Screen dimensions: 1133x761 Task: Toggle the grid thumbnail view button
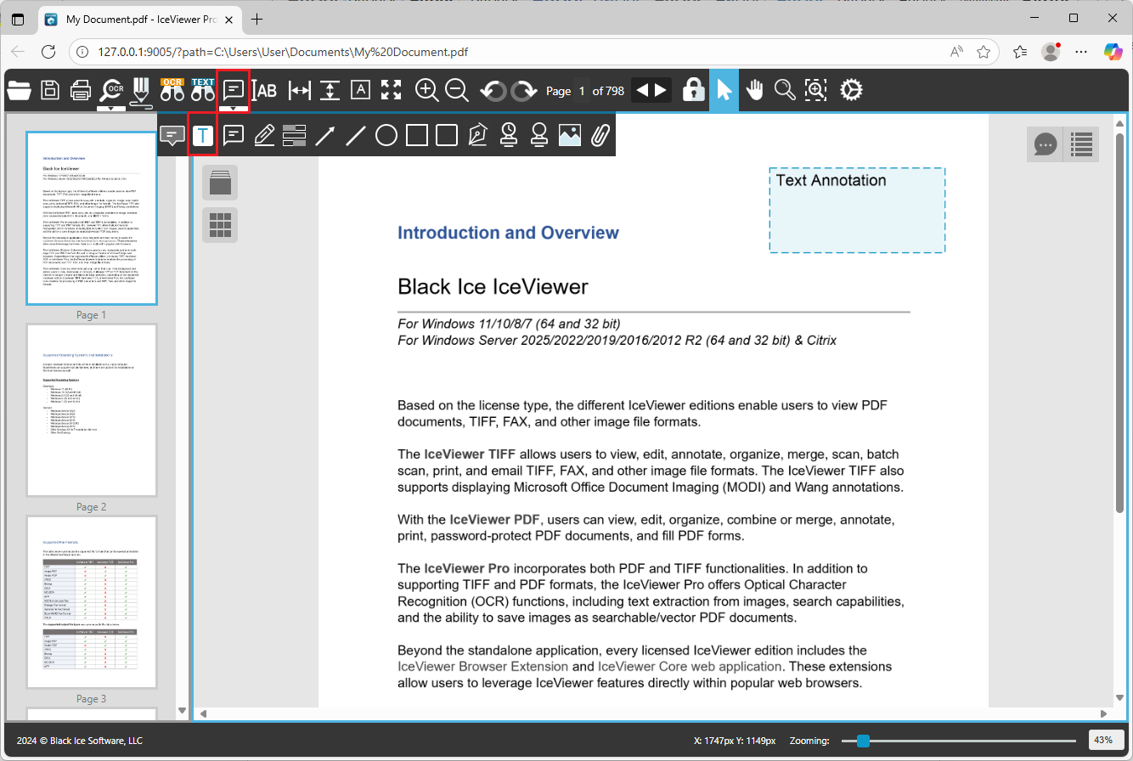point(220,224)
